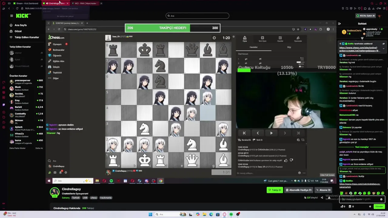Open the emoji picker in chat input
The width and height of the screenshot is (388, 218).
381,199
